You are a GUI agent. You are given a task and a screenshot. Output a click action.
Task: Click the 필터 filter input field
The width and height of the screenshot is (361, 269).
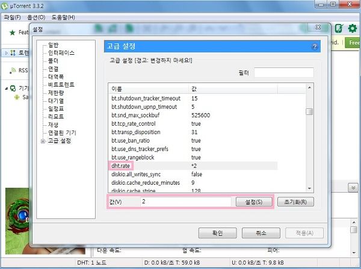[283, 73]
